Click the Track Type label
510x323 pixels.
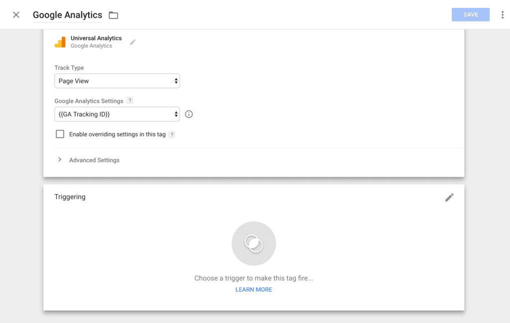[69, 68]
